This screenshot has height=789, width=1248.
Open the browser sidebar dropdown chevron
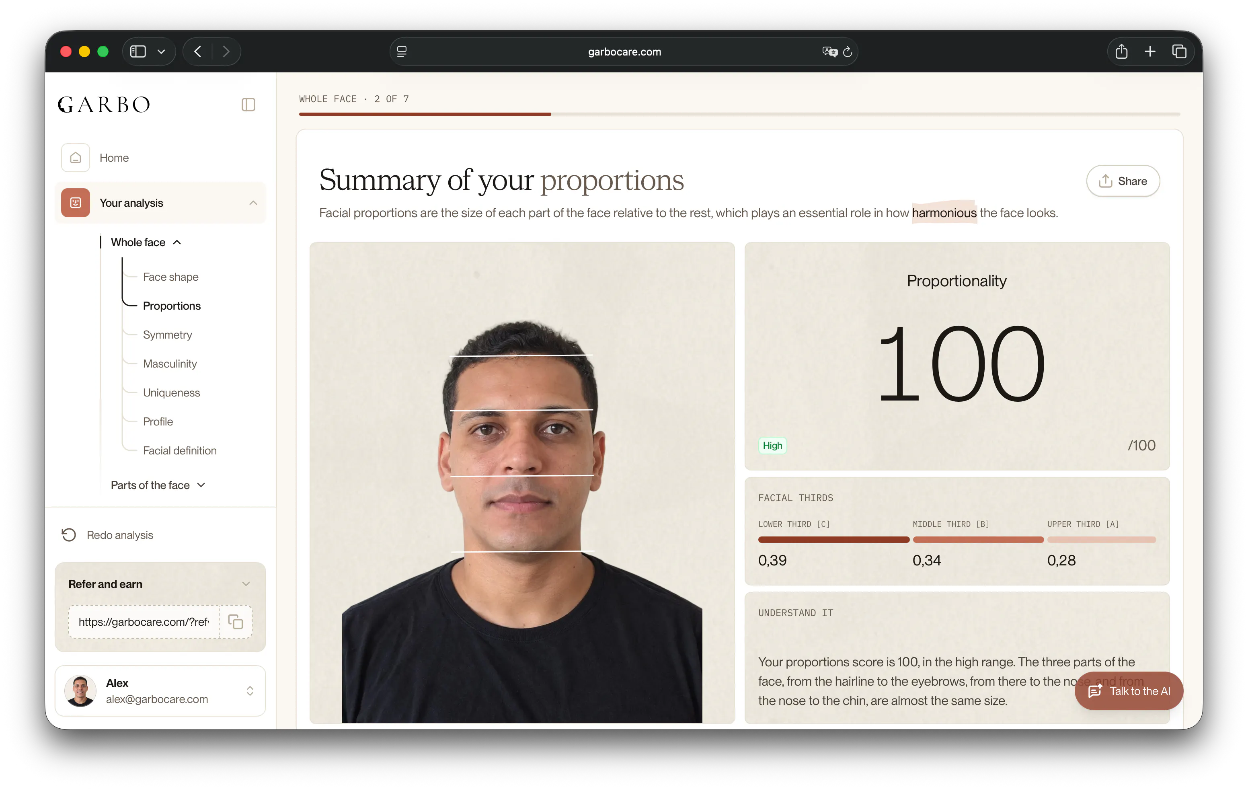tap(161, 51)
